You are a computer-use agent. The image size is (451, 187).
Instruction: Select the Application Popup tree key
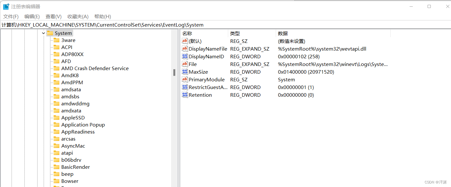83,125
